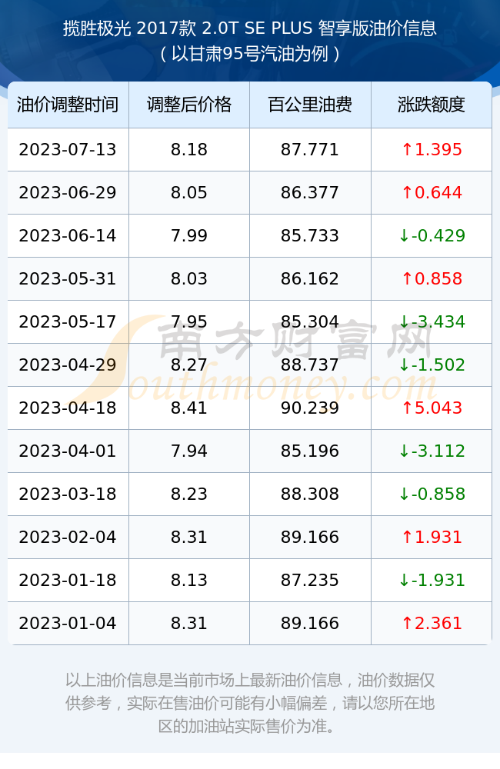Select the 2023-01-04 date row
This screenshot has width=500, height=769.
click(250, 623)
